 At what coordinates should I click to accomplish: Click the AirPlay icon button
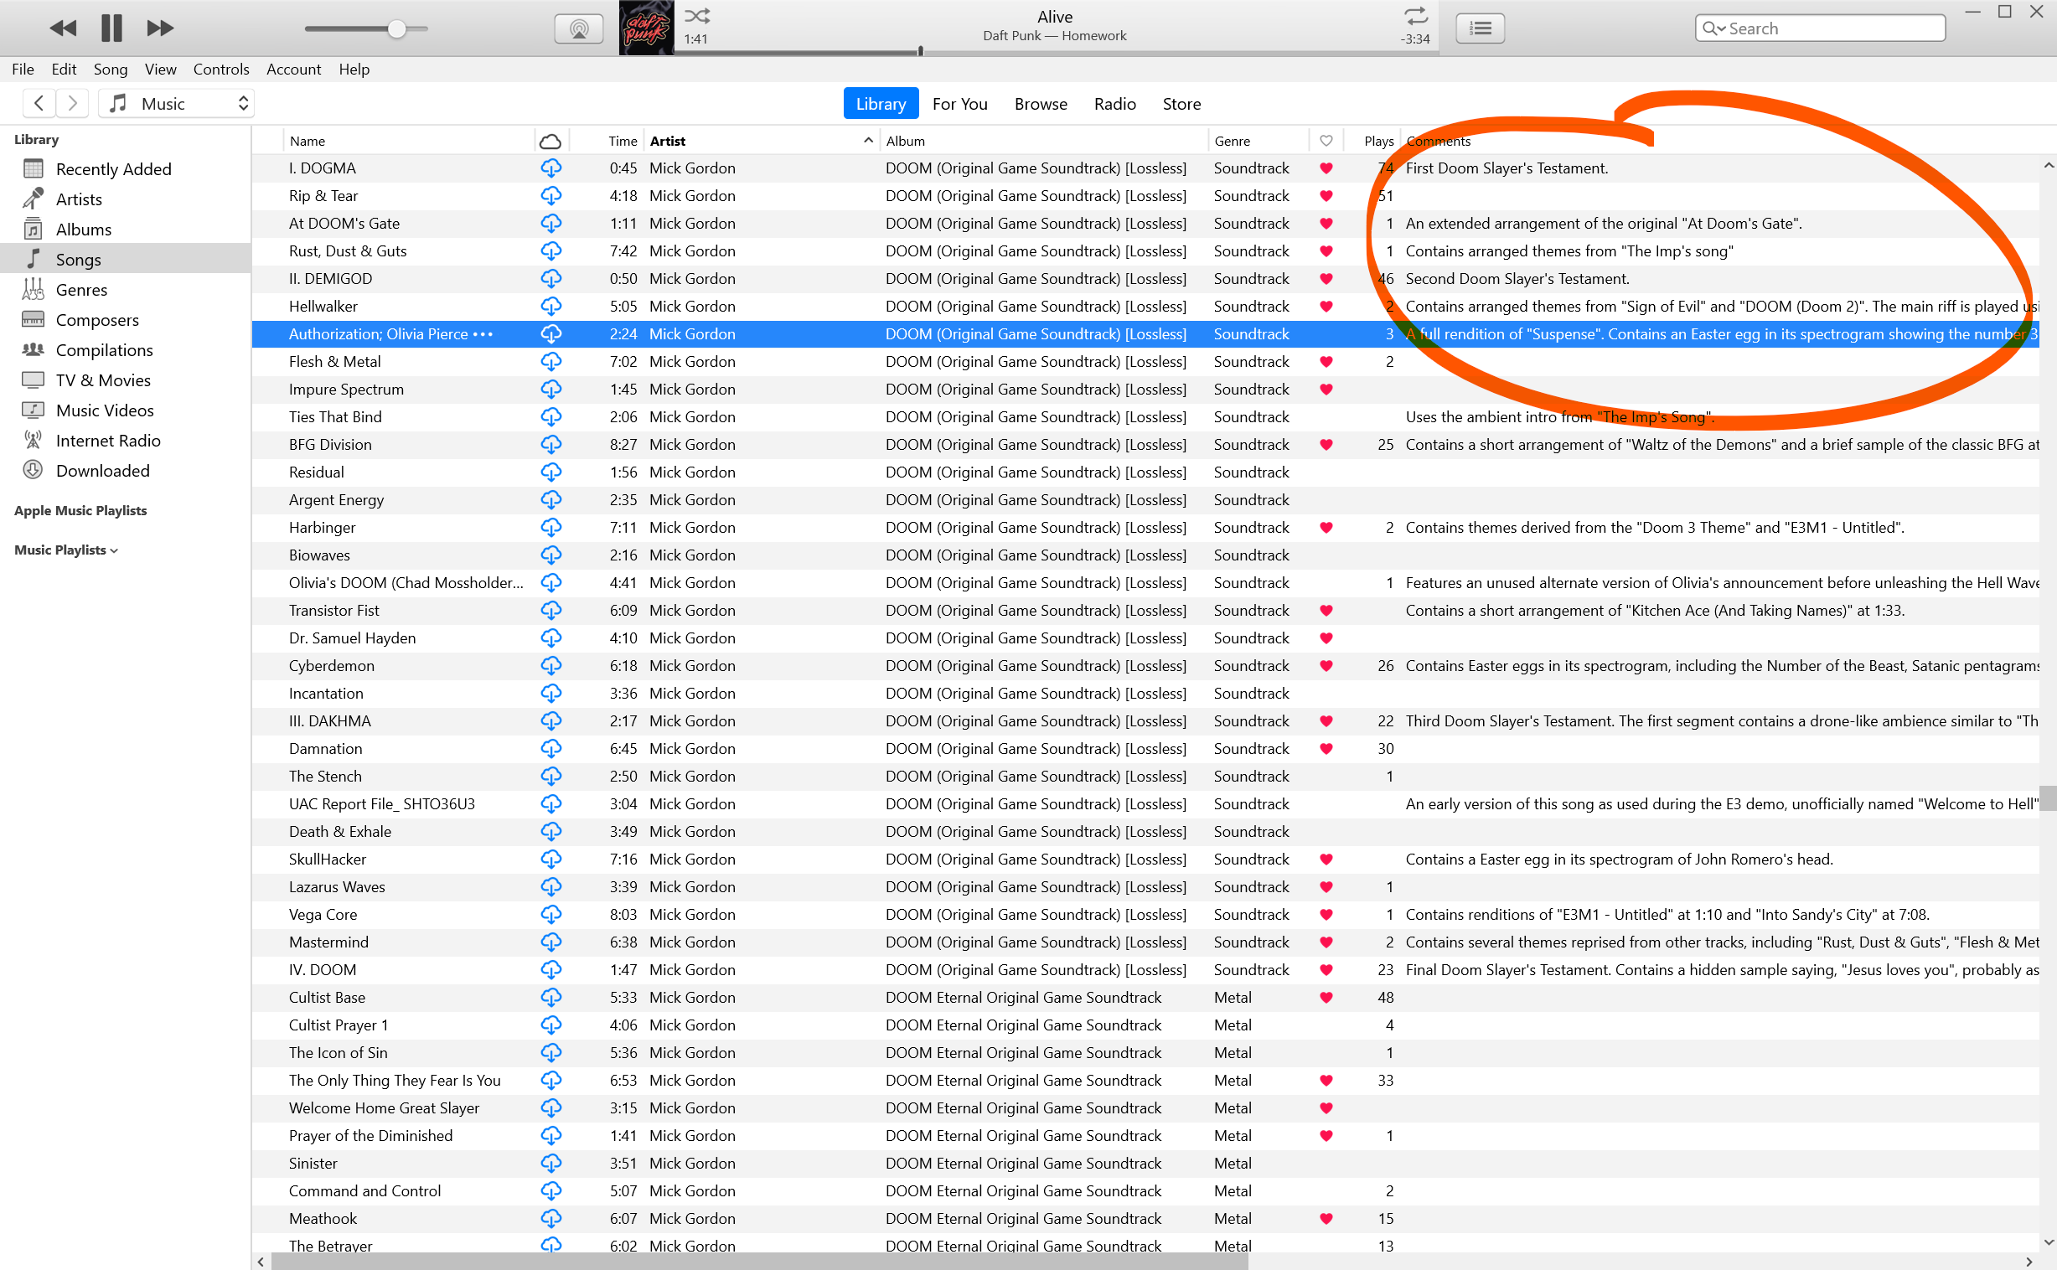coord(579,29)
